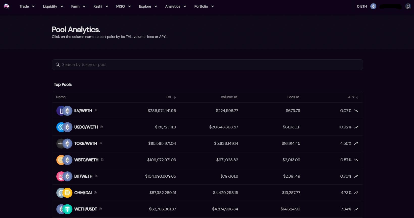
Task: Sort pools by Volume 1d column
Action: (x=229, y=97)
